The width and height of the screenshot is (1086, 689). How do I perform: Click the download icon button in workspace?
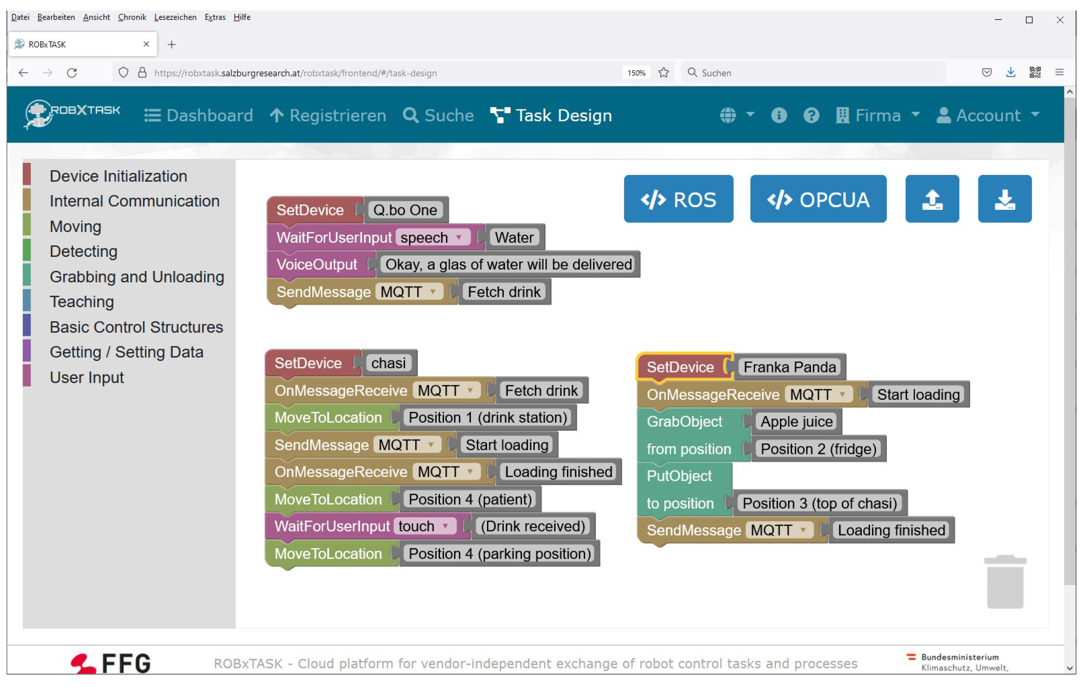1004,199
